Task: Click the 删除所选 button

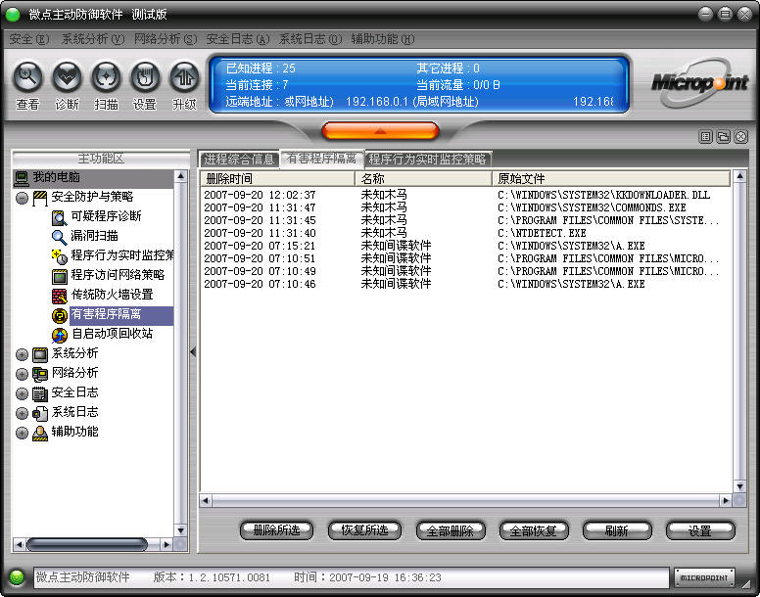Action: [x=276, y=530]
